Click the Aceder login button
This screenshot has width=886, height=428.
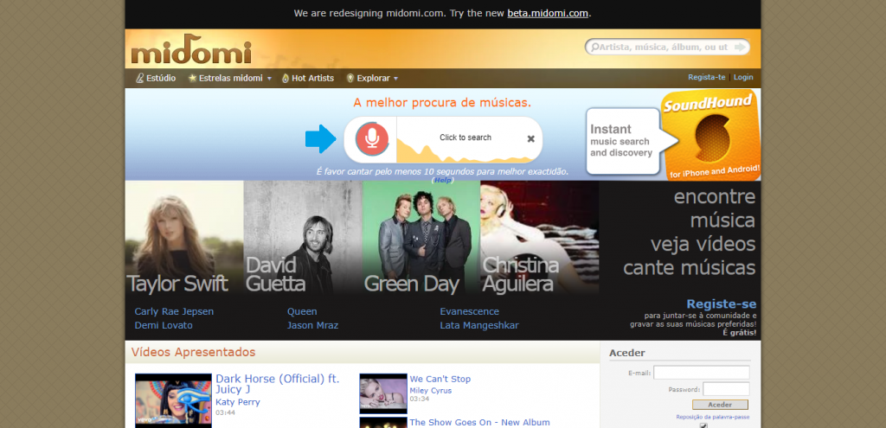(720, 405)
